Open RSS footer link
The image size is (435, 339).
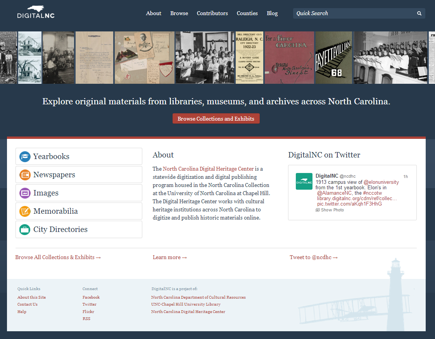pos(86,319)
